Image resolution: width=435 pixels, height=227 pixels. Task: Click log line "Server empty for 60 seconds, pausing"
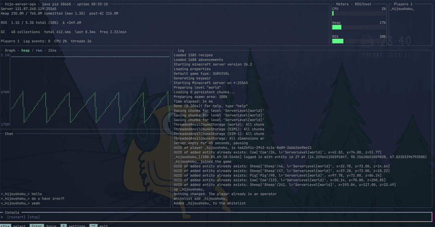coord(211,143)
